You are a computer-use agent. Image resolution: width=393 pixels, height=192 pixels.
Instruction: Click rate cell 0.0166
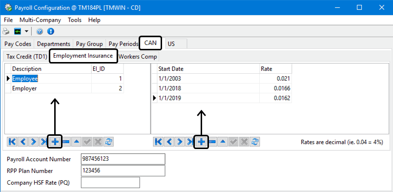(276, 88)
